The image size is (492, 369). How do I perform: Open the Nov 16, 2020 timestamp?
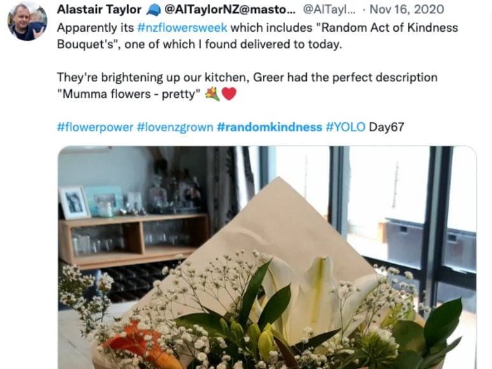point(407,10)
